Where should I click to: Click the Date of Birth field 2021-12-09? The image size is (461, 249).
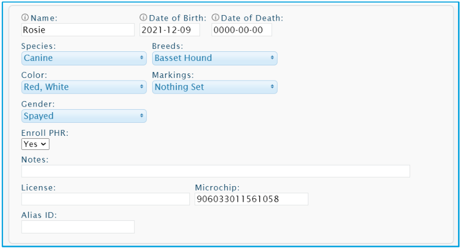click(x=170, y=30)
